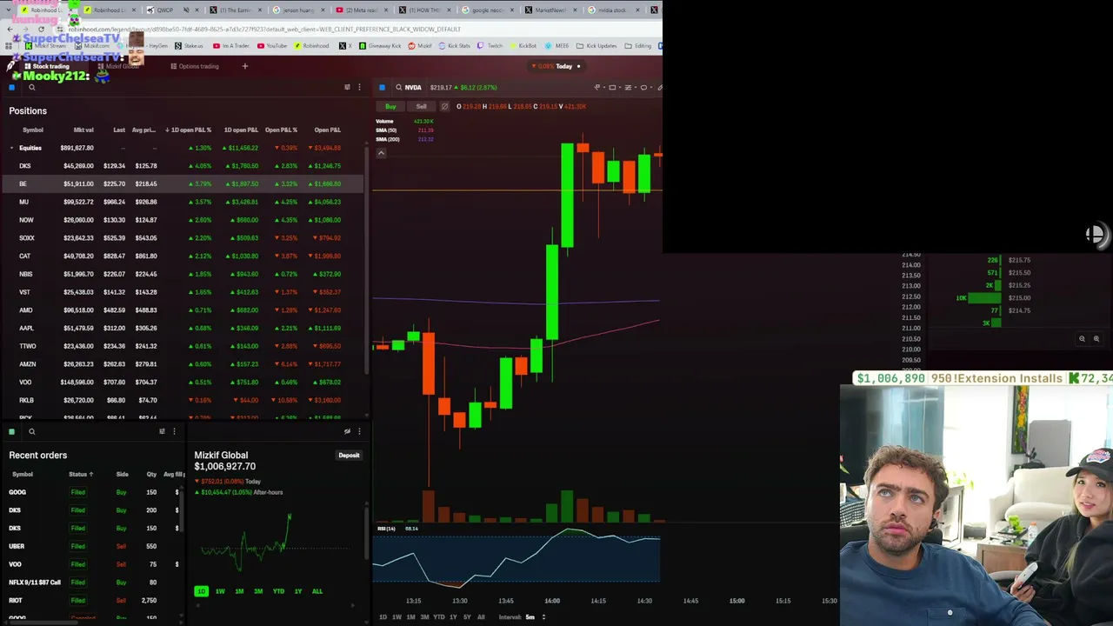Click the Deposit button
This screenshot has width=1113, height=626.
point(349,455)
